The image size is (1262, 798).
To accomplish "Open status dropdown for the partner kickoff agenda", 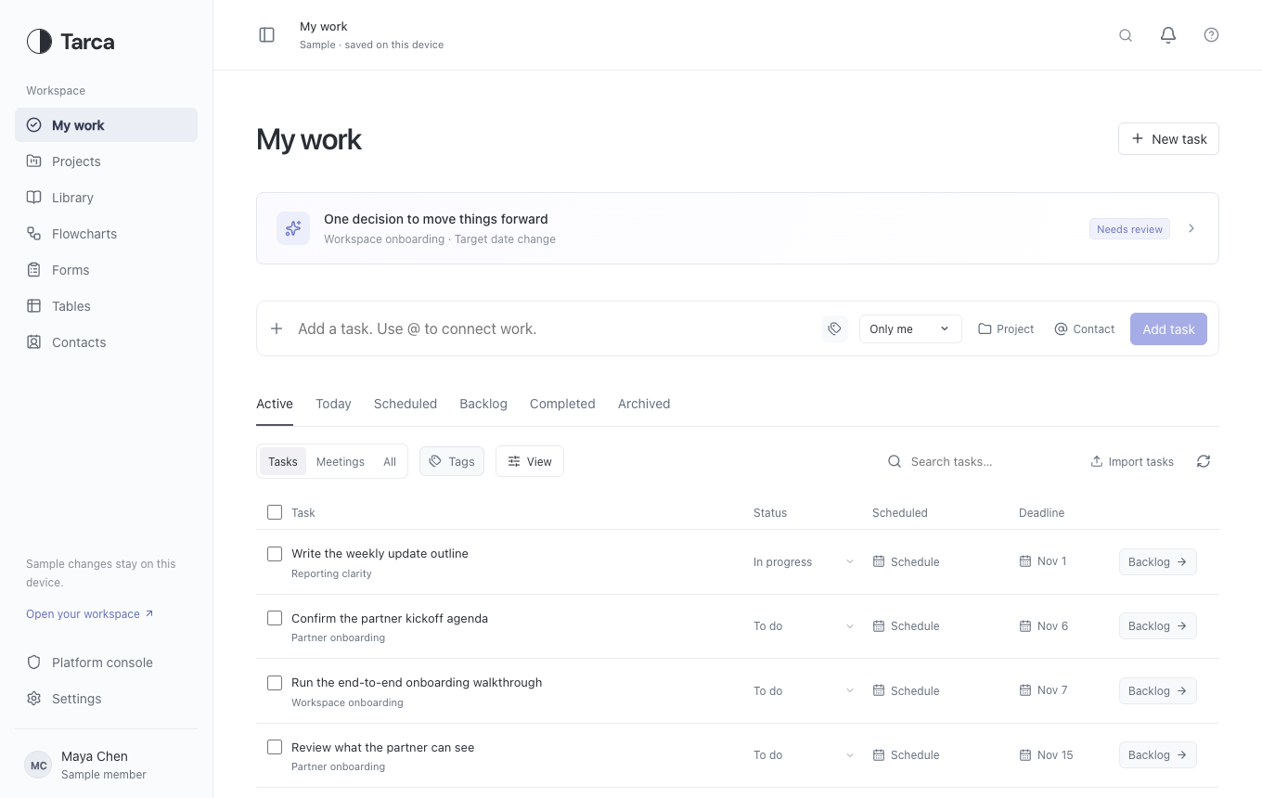I will [x=804, y=626].
